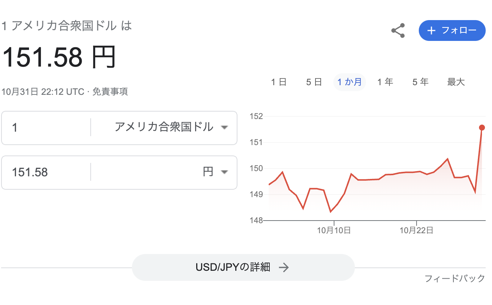Click the plus icon in フォロー button
This screenshot has width=492, height=305.
point(431,30)
